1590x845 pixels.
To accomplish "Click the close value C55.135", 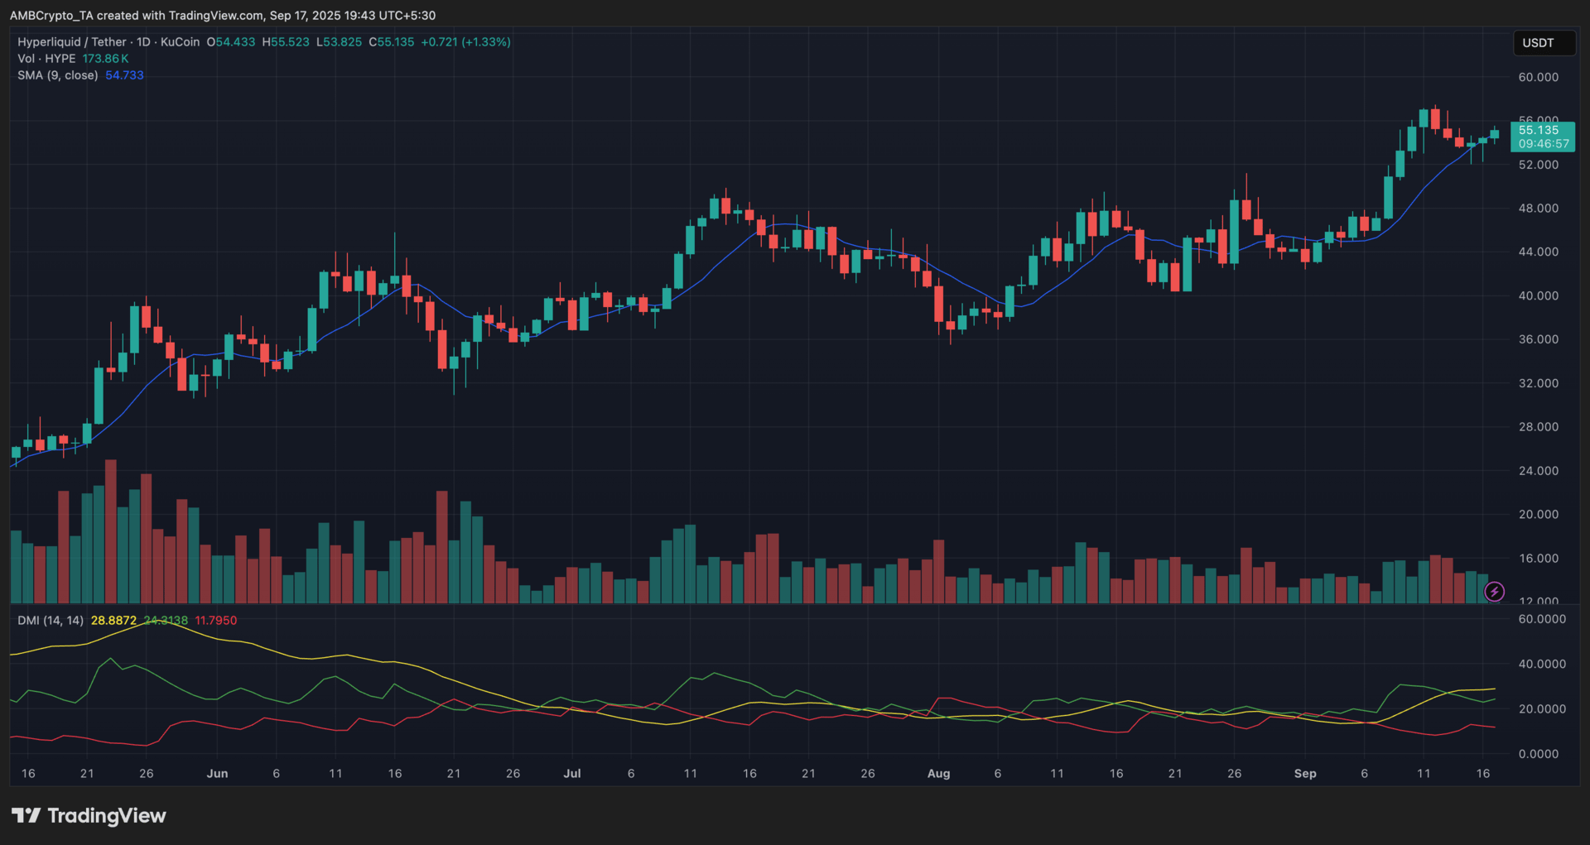I will pyautogui.click(x=392, y=41).
